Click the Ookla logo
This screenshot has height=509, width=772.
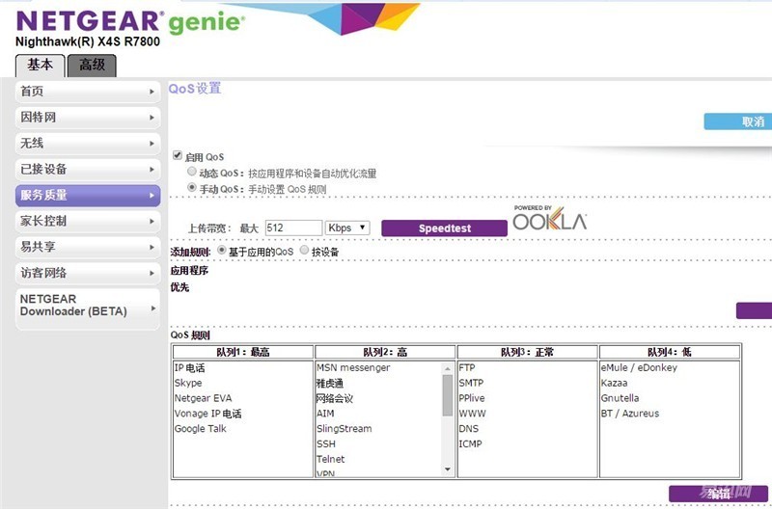click(x=549, y=219)
